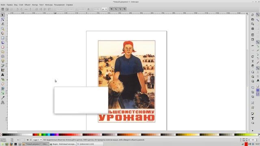
Task: Click the Print icon in commands bar
Action: point(253,29)
